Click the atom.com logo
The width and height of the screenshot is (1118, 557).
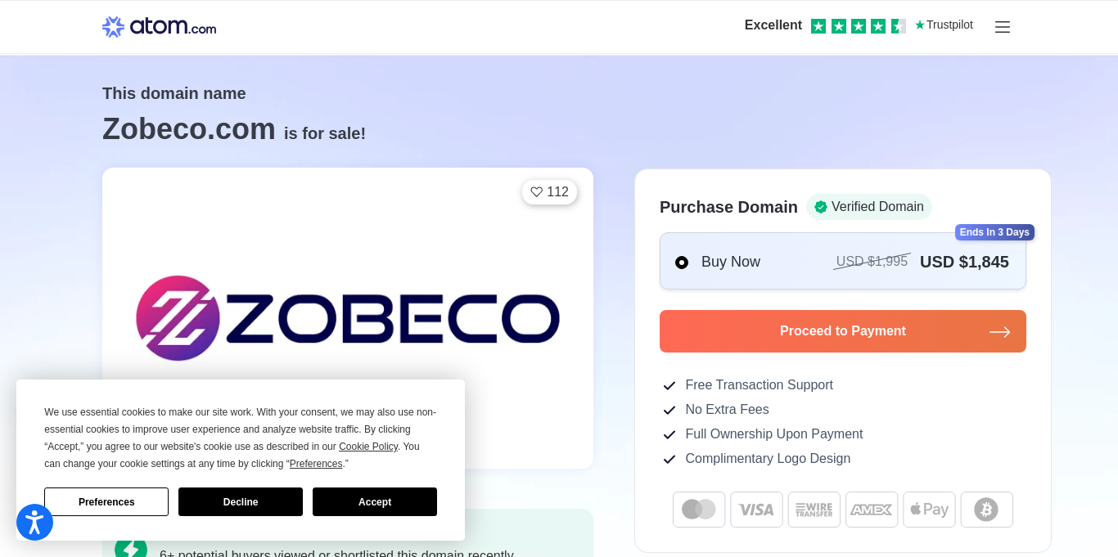[x=159, y=27]
